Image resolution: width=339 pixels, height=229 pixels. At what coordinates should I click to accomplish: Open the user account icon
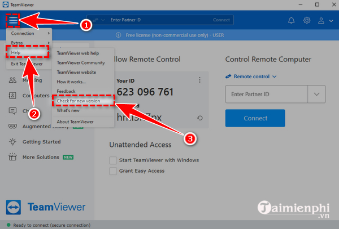pyautogui.click(x=321, y=21)
